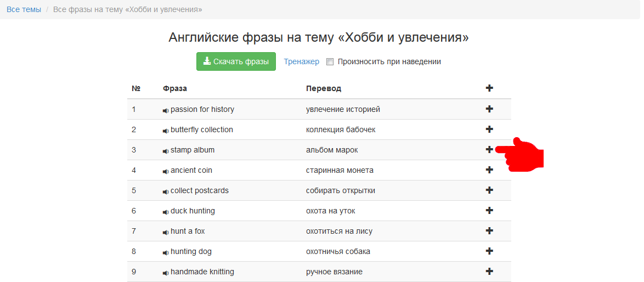Screen dimensions: 644x282
Task: Click the phrase 'ancient coin'
Action: (191, 170)
